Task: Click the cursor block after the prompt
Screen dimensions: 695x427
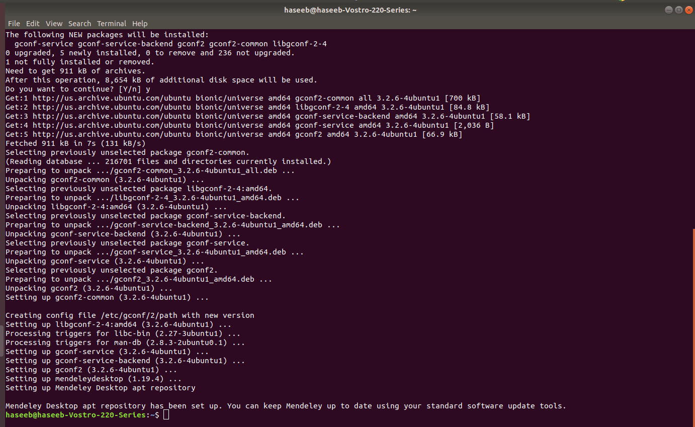Action: [x=166, y=415]
